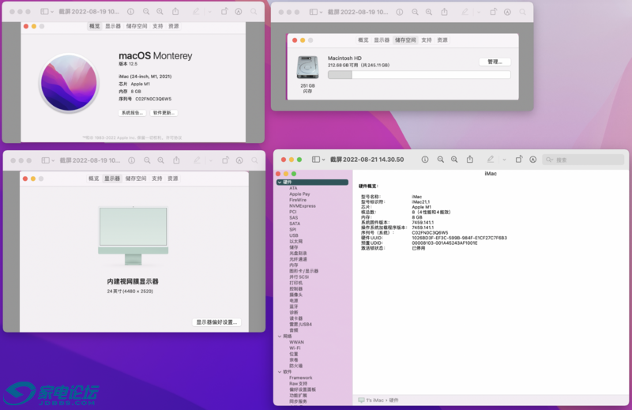Image resolution: width=632 pixels, height=410 pixels.
Task: Open sidebar view dropdown in the macOS Monterey preview window
Action: coord(52,12)
